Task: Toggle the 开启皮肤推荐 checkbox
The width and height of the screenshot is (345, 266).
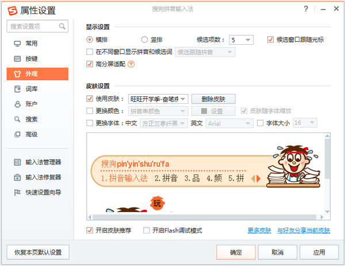Action: [x=90, y=230]
